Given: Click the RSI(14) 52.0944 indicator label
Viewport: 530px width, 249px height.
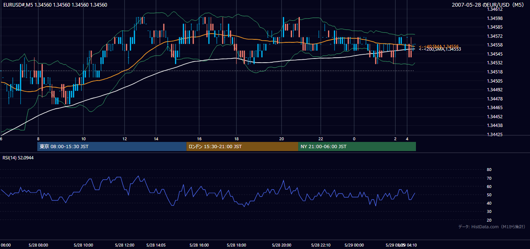Looking at the screenshot, I should (18, 158).
